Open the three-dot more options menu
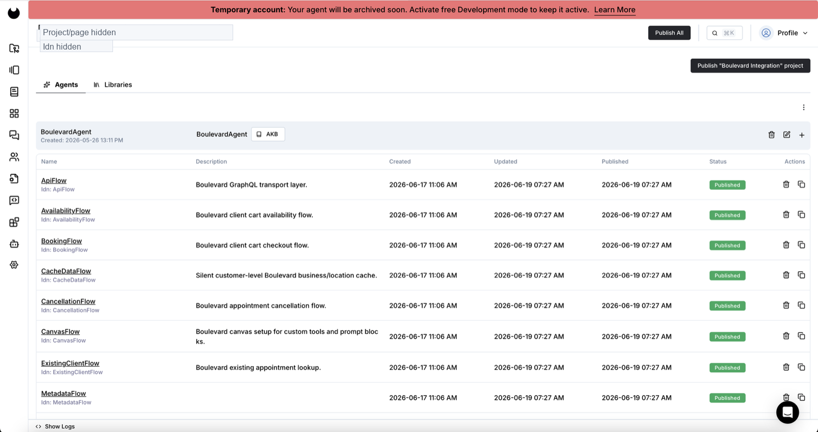The image size is (818, 432). [804, 107]
